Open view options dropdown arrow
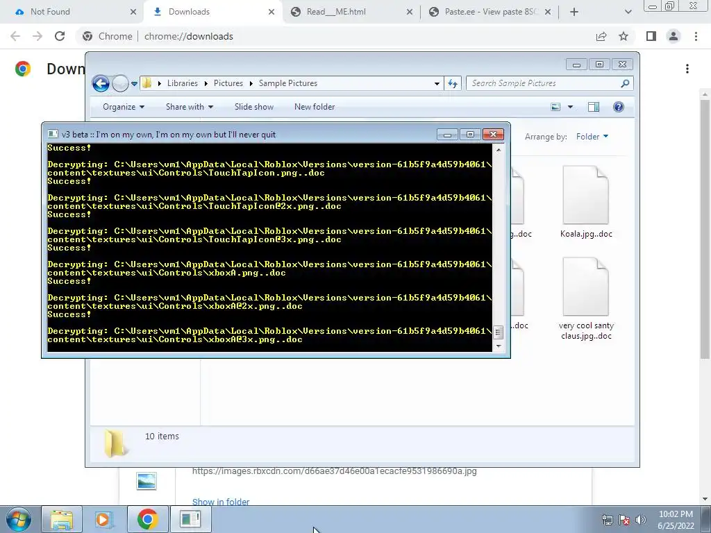 pyautogui.click(x=571, y=107)
